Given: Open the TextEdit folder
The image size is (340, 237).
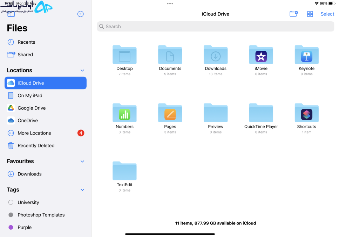Looking at the screenshot, I should 124,171.
